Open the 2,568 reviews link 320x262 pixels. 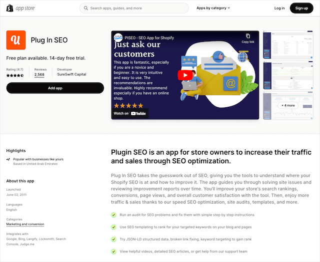pyautogui.click(x=39, y=74)
